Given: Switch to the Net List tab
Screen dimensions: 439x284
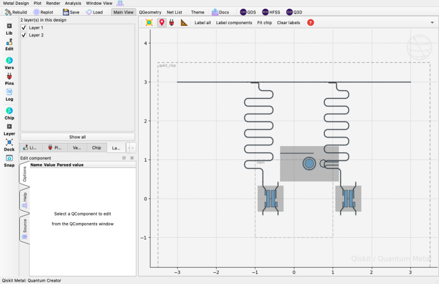Looking at the screenshot, I should point(174,12).
